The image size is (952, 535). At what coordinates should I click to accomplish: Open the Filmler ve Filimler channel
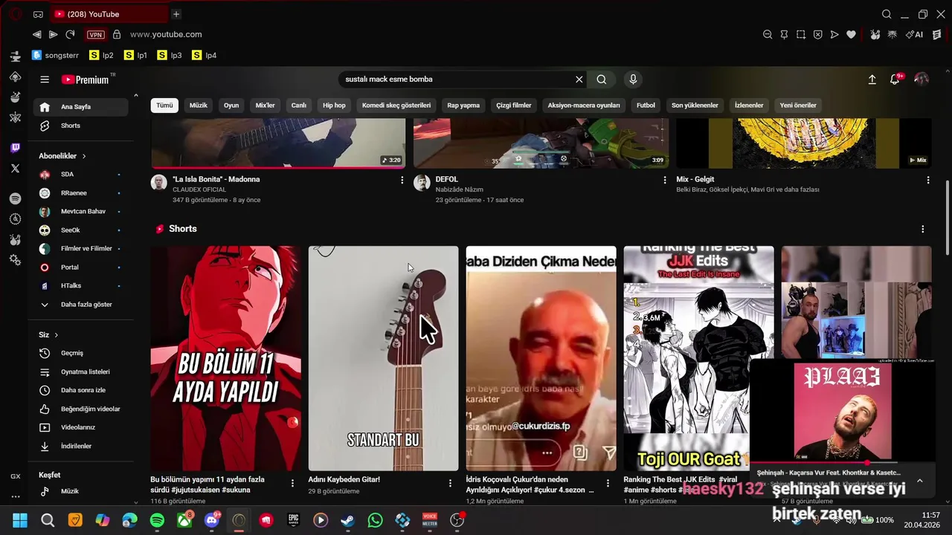click(x=80, y=249)
